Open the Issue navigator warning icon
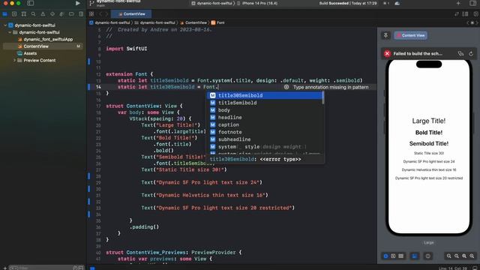The image size is (480, 270). (x=43, y=14)
